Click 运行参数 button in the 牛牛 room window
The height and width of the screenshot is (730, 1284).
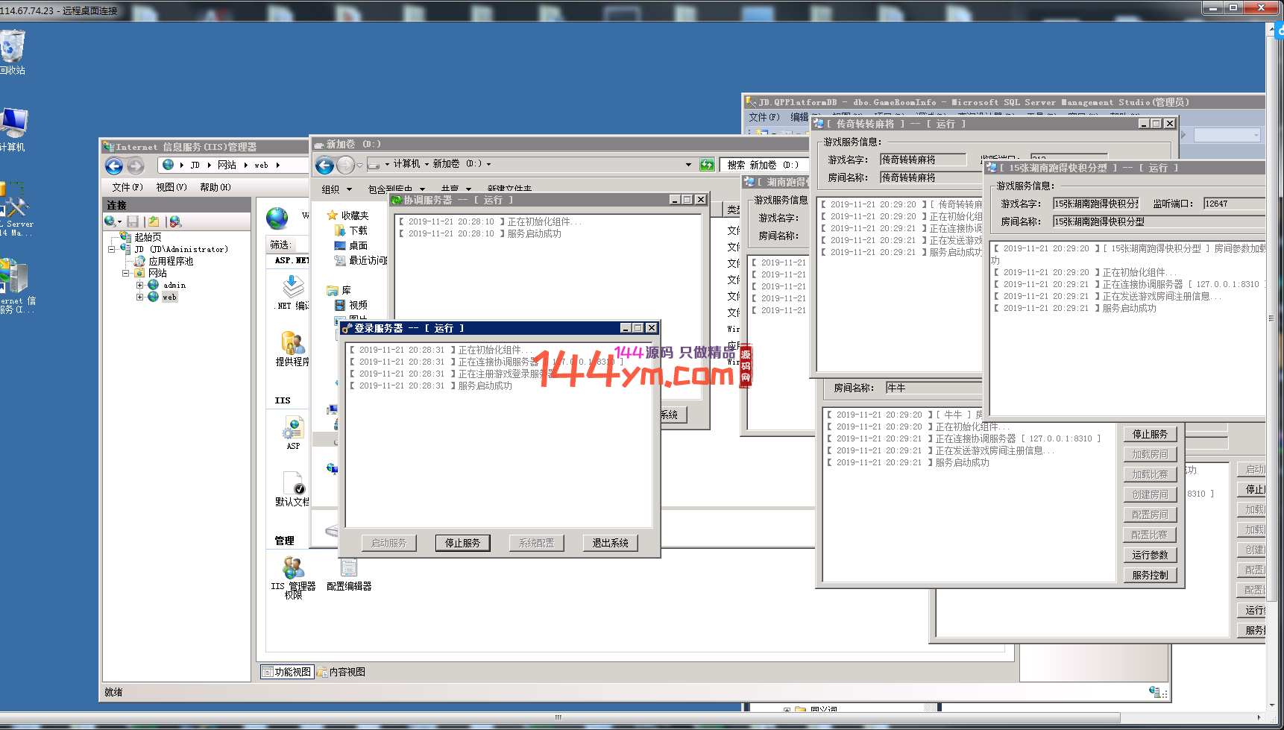(x=1150, y=555)
